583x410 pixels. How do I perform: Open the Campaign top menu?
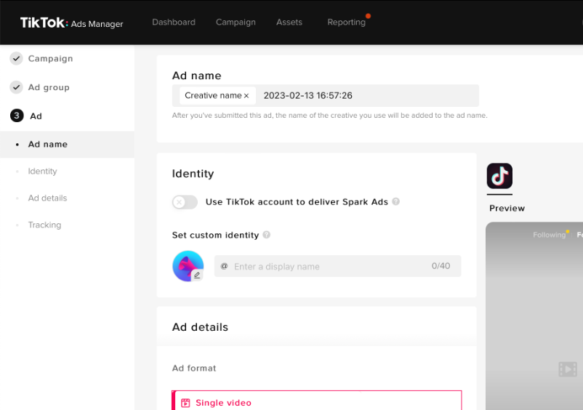point(236,23)
